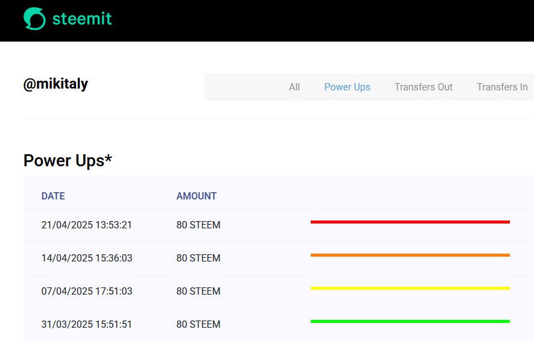Open the Transfers Out tab

click(424, 87)
